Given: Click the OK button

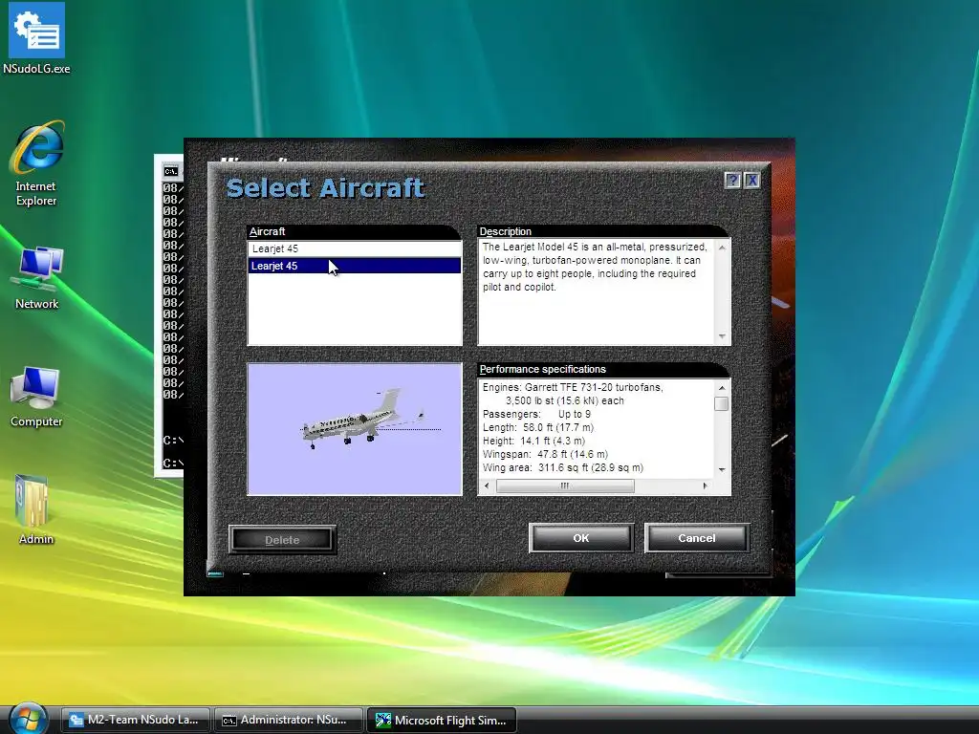Looking at the screenshot, I should coord(581,538).
